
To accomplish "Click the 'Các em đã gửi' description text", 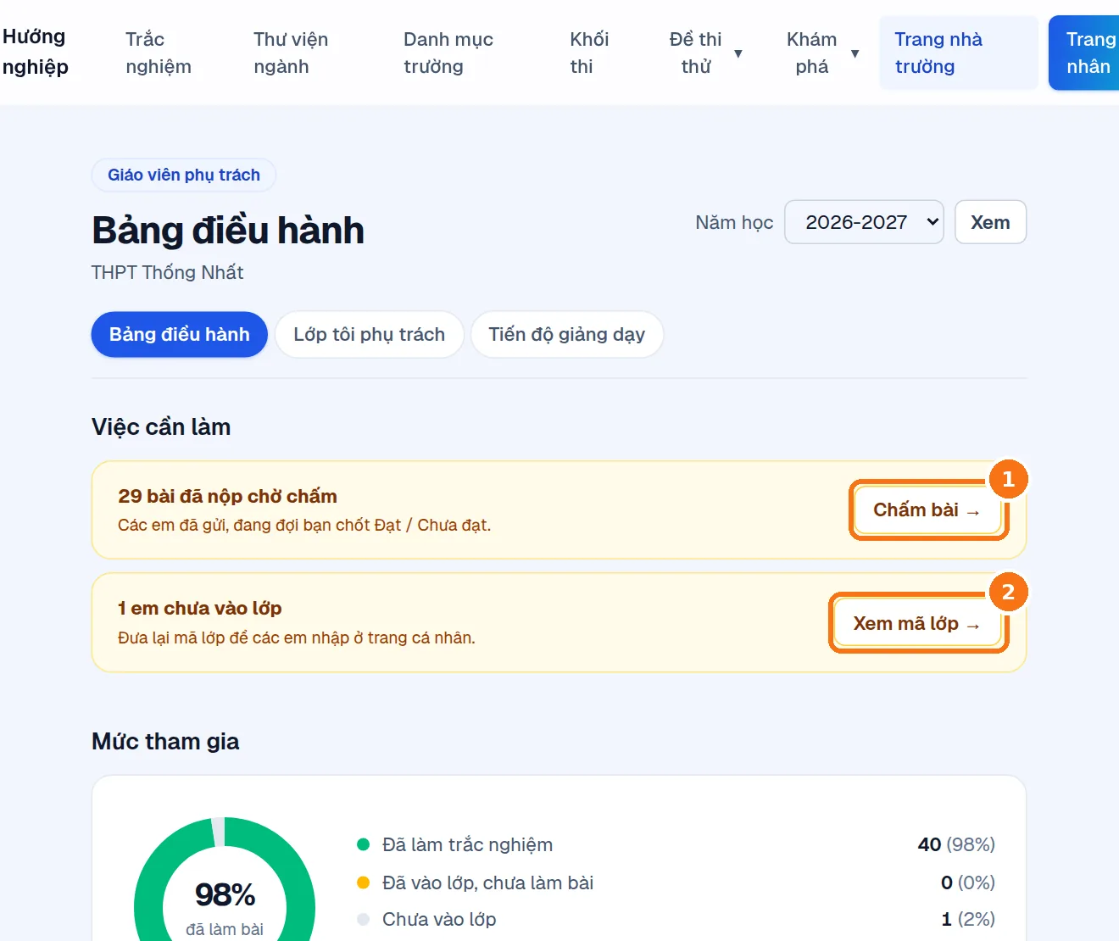I will (304, 525).
